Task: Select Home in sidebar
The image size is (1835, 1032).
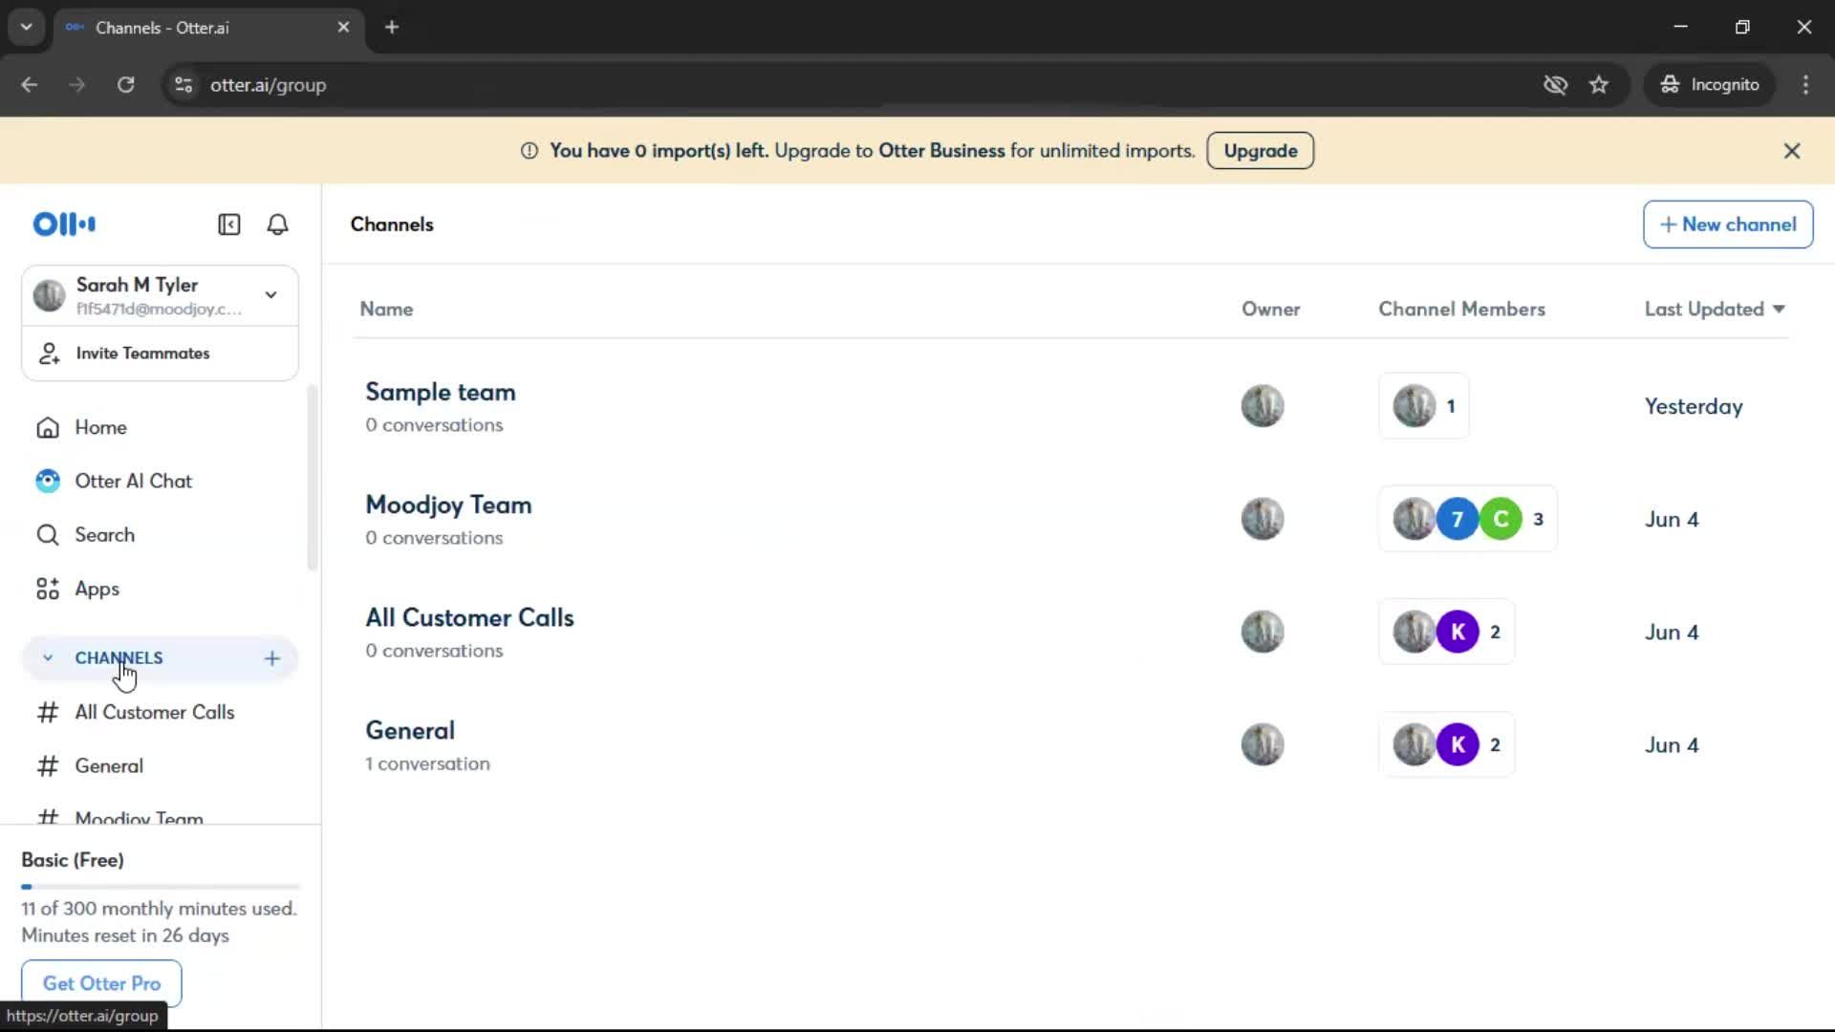Action: pos(160,427)
